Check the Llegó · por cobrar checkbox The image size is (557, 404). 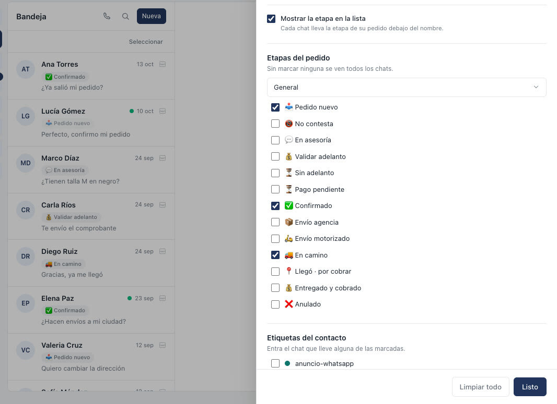tap(275, 272)
